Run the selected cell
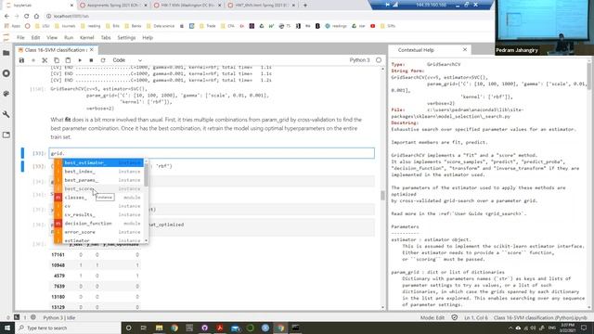The width and height of the screenshot is (594, 334). pos(80,60)
